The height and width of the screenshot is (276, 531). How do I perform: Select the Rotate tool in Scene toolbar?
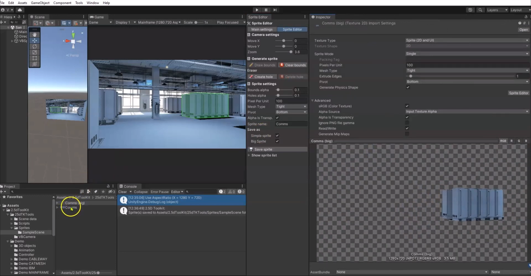click(35, 46)
